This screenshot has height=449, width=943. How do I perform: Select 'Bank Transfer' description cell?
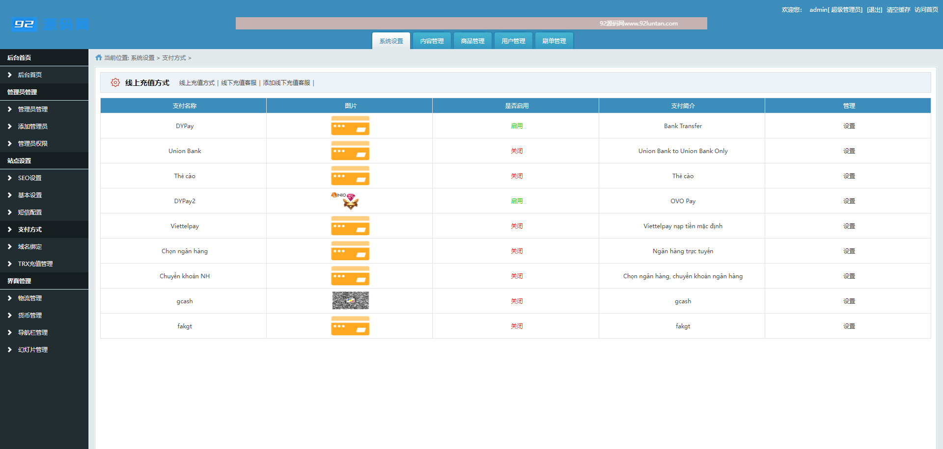[x=682, y=126]
